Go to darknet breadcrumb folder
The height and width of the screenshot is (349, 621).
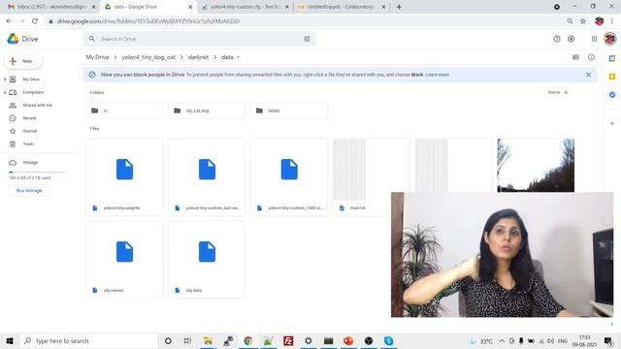point(198,57)
